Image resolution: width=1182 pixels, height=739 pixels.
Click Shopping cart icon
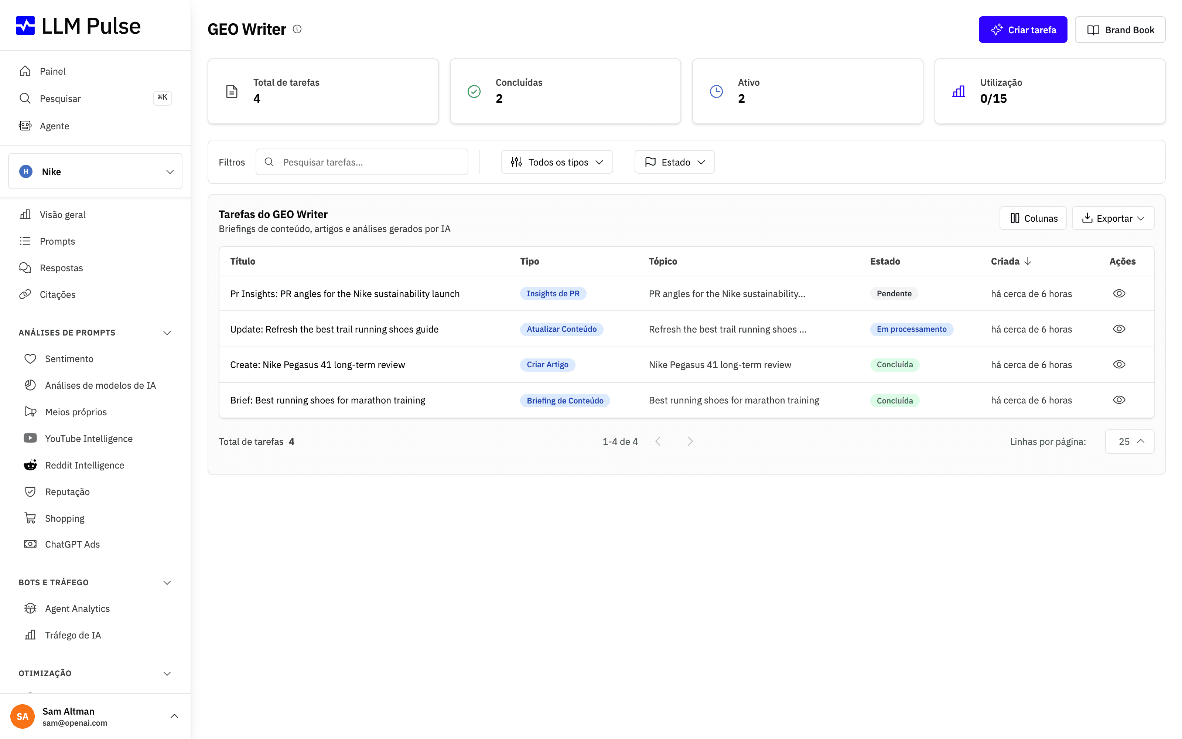pos(30,518)
